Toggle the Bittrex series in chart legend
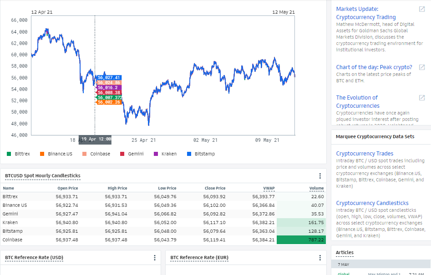This screenshot has height=275, width=431. 18,154
